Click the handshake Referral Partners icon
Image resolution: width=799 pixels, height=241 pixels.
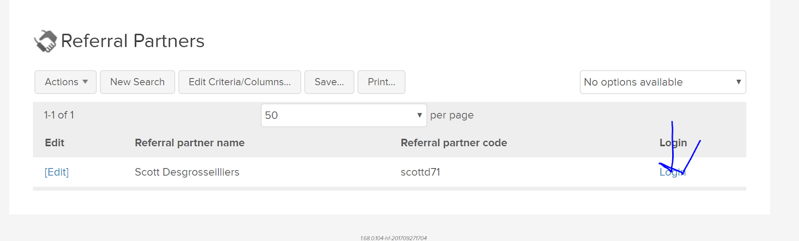[45, 41]
